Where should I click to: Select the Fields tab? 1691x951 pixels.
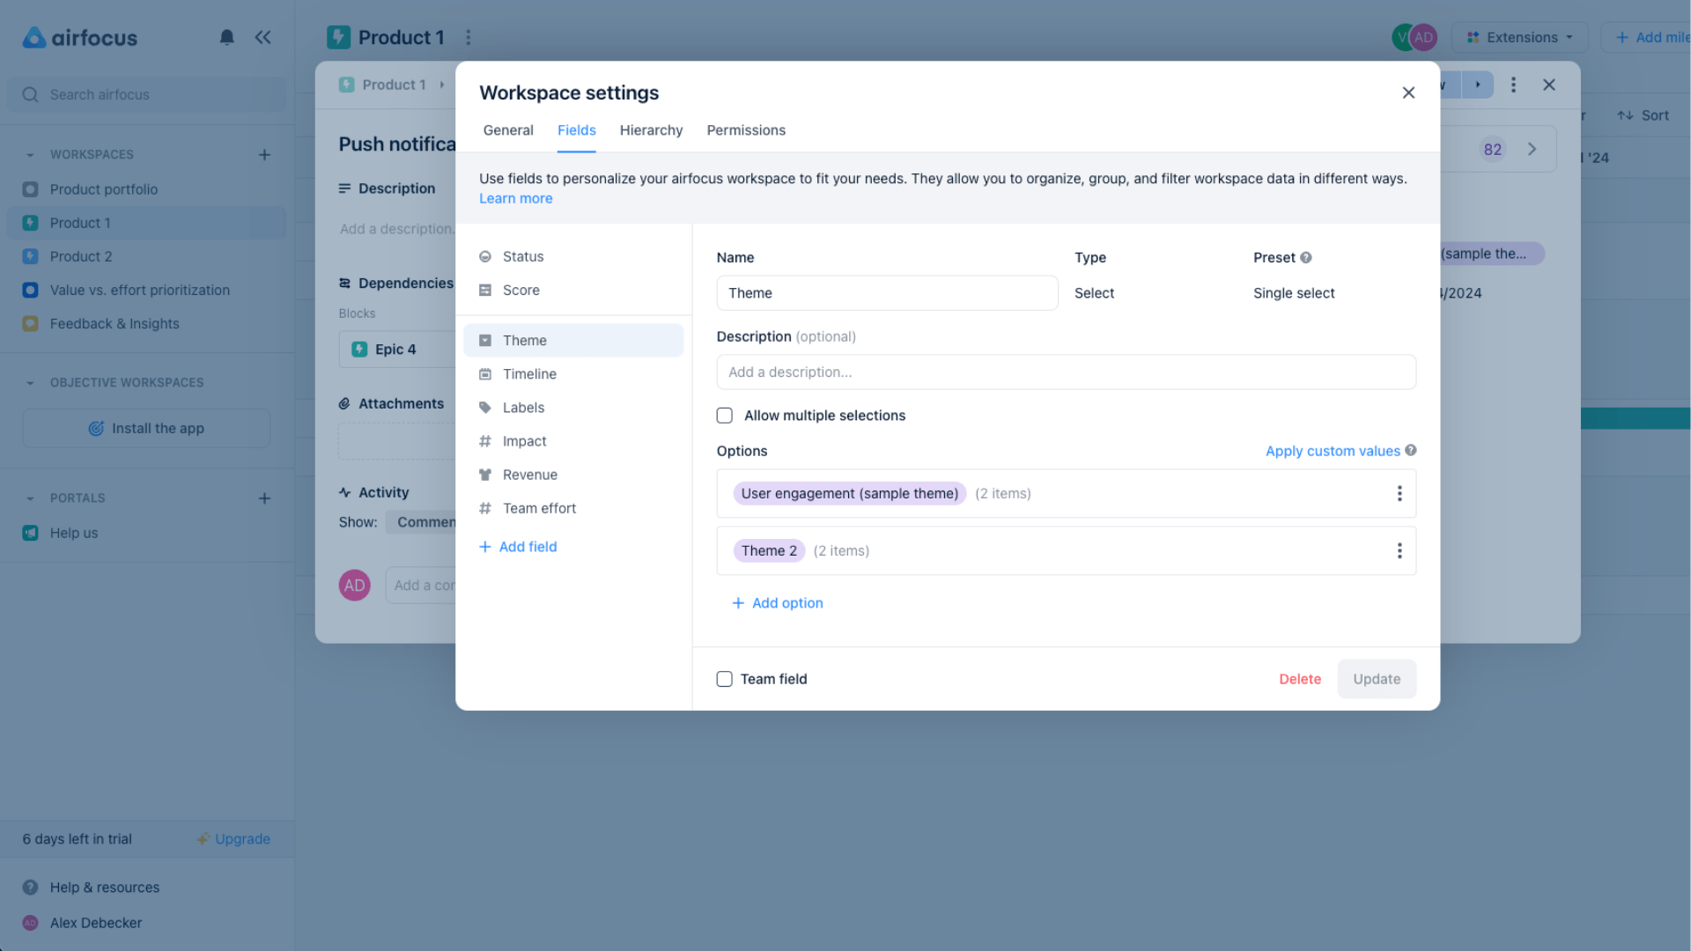point(577,129)
